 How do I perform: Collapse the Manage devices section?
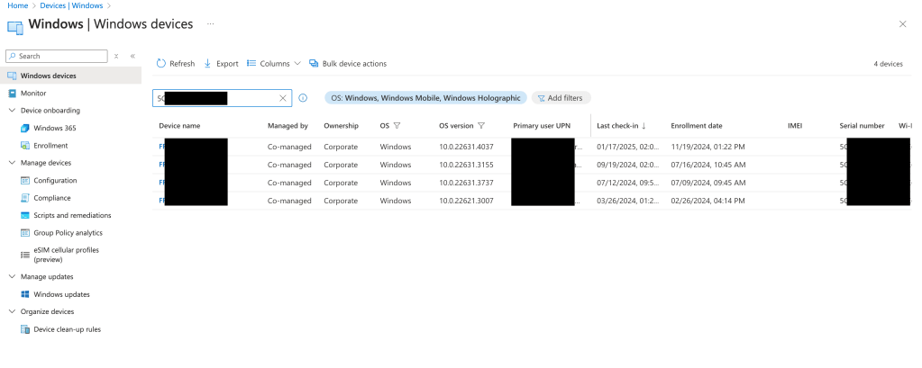[x=12, y=163]
